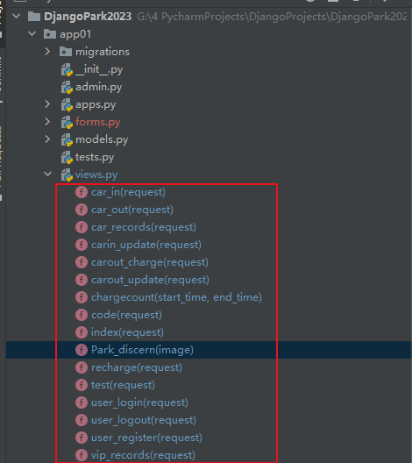This screenshot has height=463, width=412.
Task: Collapse the views.py function list
Action: (x=47, y=175)
